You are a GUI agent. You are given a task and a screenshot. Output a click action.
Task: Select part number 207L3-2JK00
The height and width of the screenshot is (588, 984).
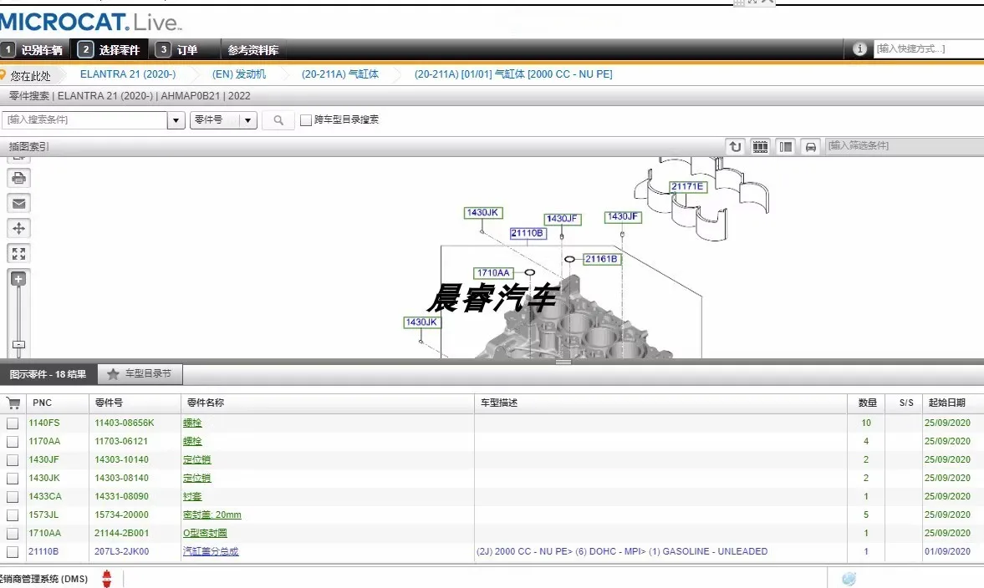[122, 551]
